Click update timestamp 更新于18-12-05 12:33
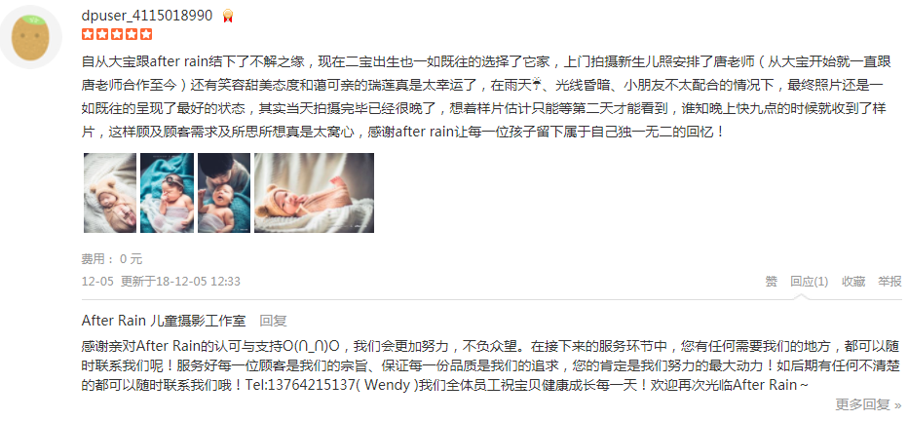 click(x=180, y=282)
